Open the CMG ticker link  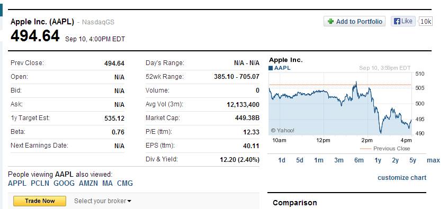(x=125, y=183)
